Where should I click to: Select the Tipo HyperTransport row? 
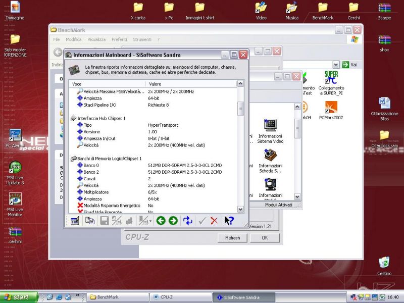(153, 125)
